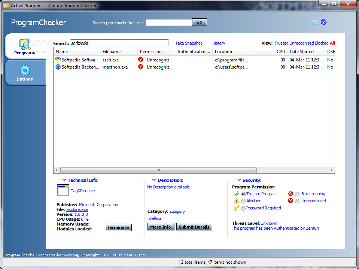Select the Softpedia Backen... maxthon.exe row

[194, 67]
